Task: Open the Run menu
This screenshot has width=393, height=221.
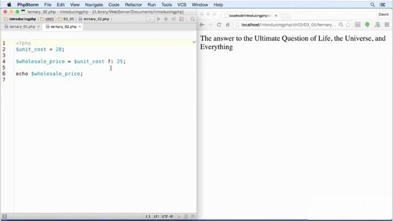Action: (x=152, y=4)
